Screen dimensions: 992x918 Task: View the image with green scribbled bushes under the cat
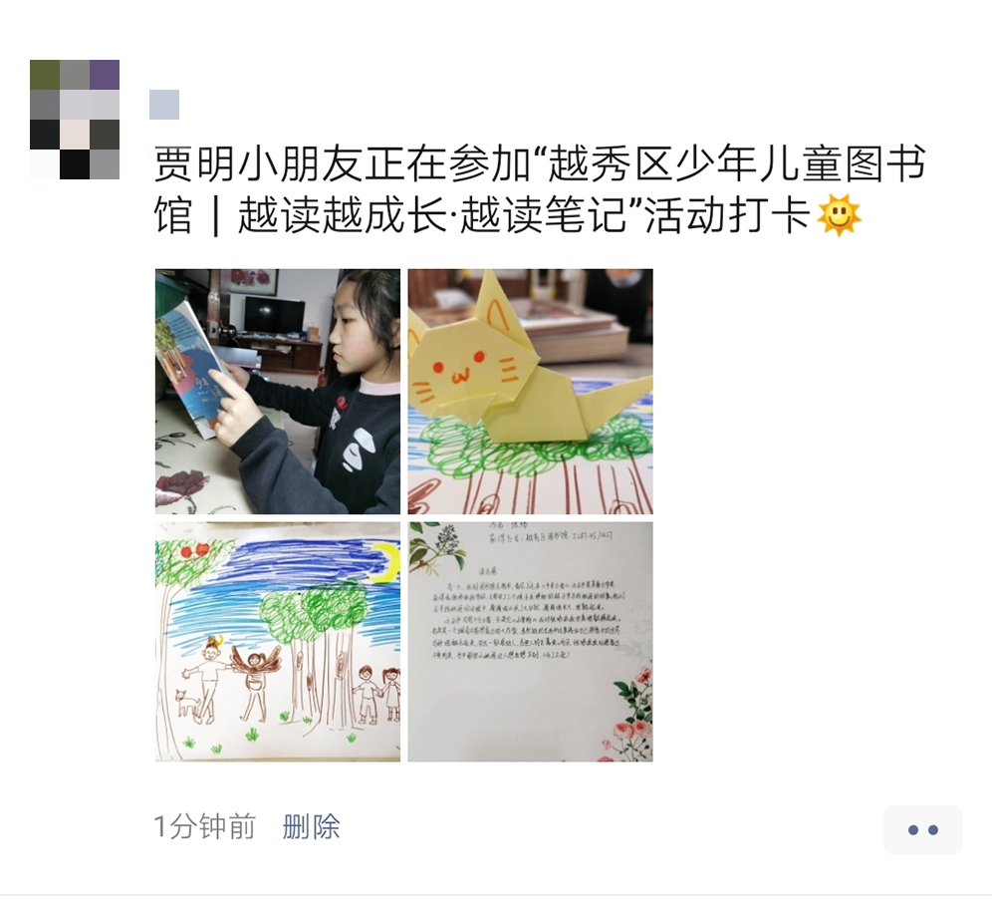coord(530,392)
